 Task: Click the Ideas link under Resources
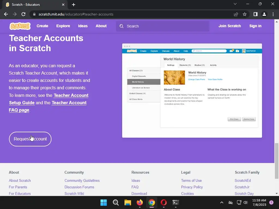point(136,181)
